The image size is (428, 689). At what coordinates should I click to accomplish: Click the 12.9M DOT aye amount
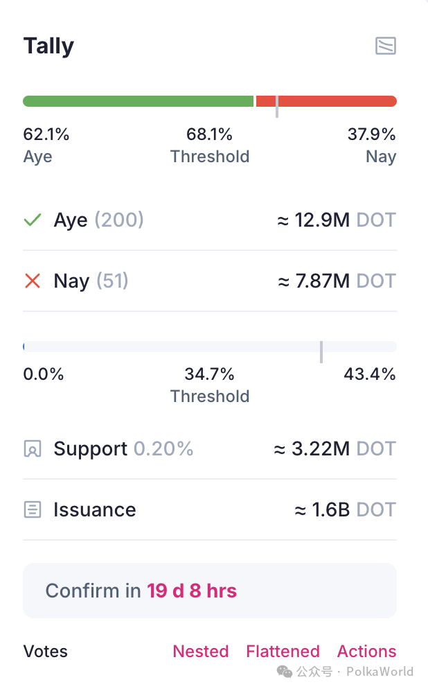pyautogui.click(x=336, y=220)
